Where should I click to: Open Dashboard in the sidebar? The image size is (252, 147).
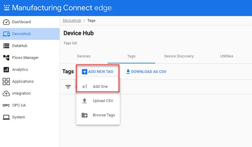[30, 22]
